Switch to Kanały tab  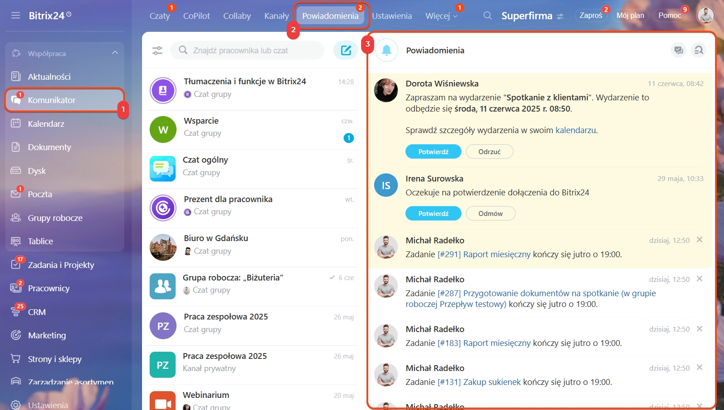(276, 16)
